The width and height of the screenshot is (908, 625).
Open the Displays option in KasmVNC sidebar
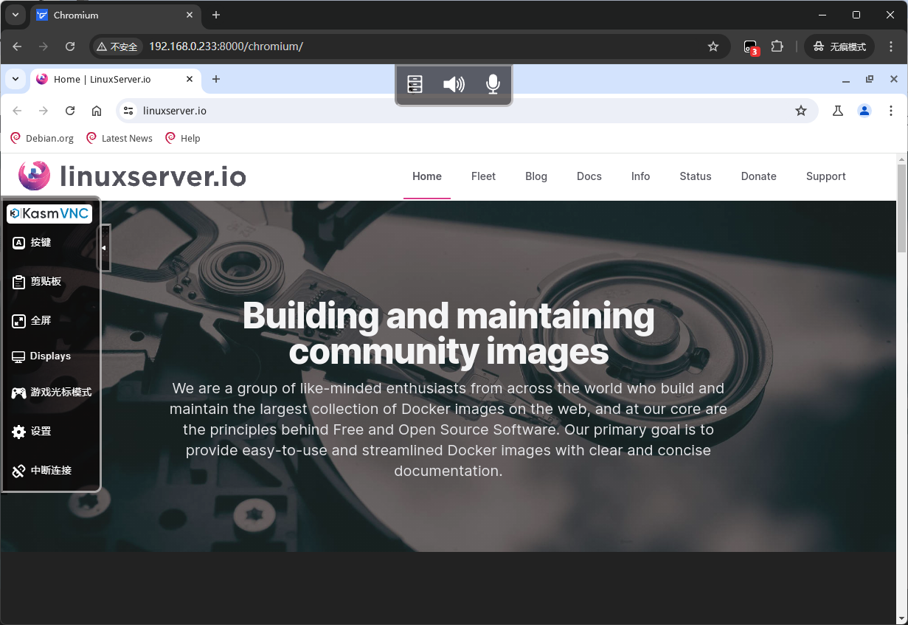[41, 356]
